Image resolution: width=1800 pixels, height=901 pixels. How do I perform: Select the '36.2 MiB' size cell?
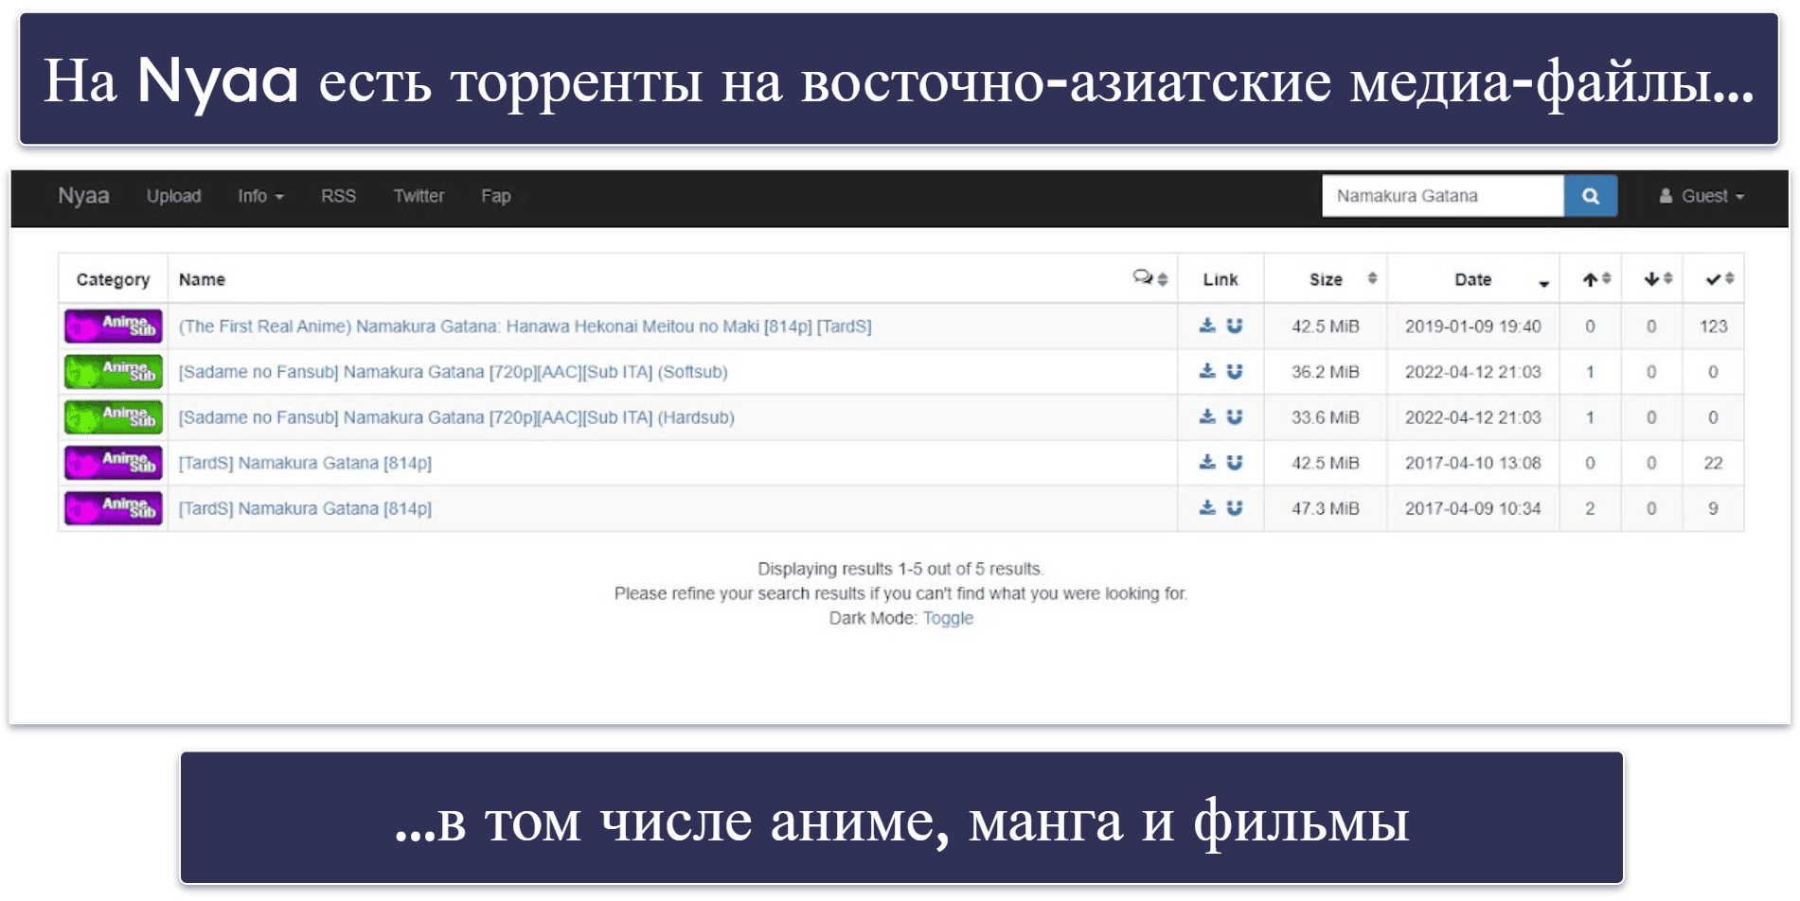[1326, 372]
